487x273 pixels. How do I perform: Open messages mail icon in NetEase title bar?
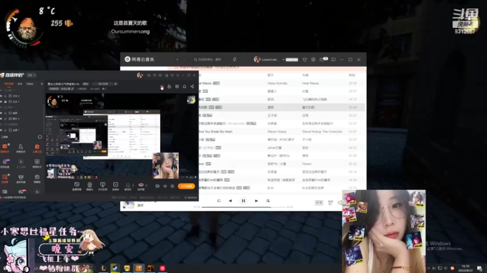point(322,59)
